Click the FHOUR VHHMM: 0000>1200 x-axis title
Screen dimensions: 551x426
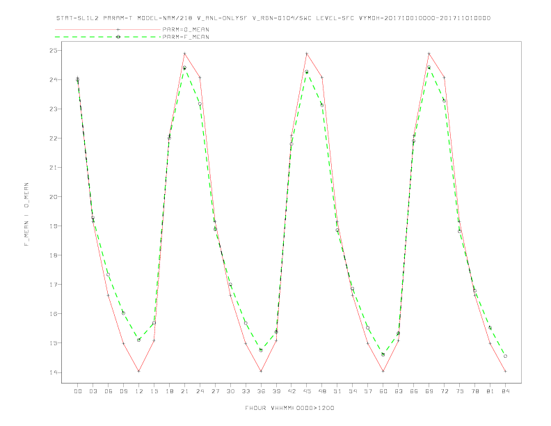click(289, 408)
